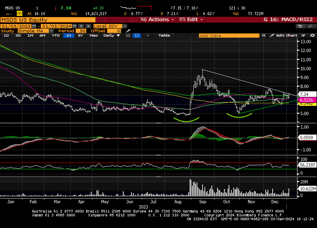Open the start date calendar picker icon

tap(34, 26)
